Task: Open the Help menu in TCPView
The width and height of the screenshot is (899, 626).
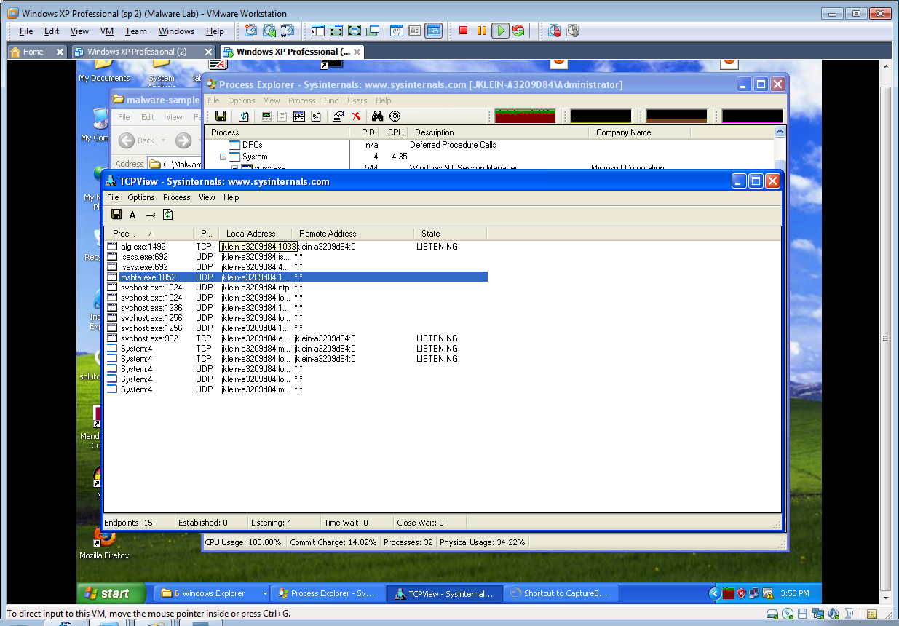Action: 231,197
